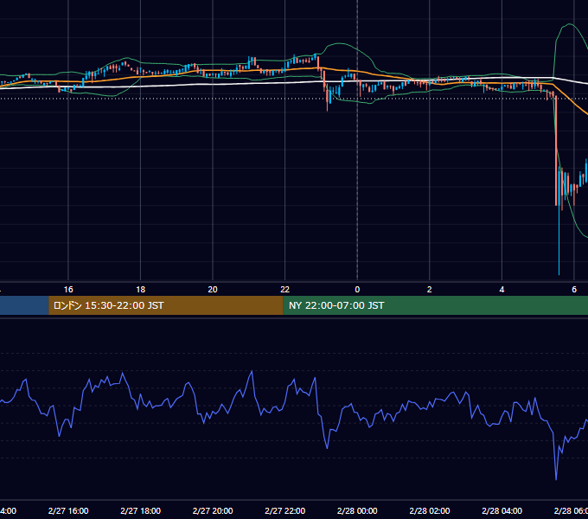Click the 4 hour label on price chart axis
The width and height of the screenshot is (588, 519).
502,290
